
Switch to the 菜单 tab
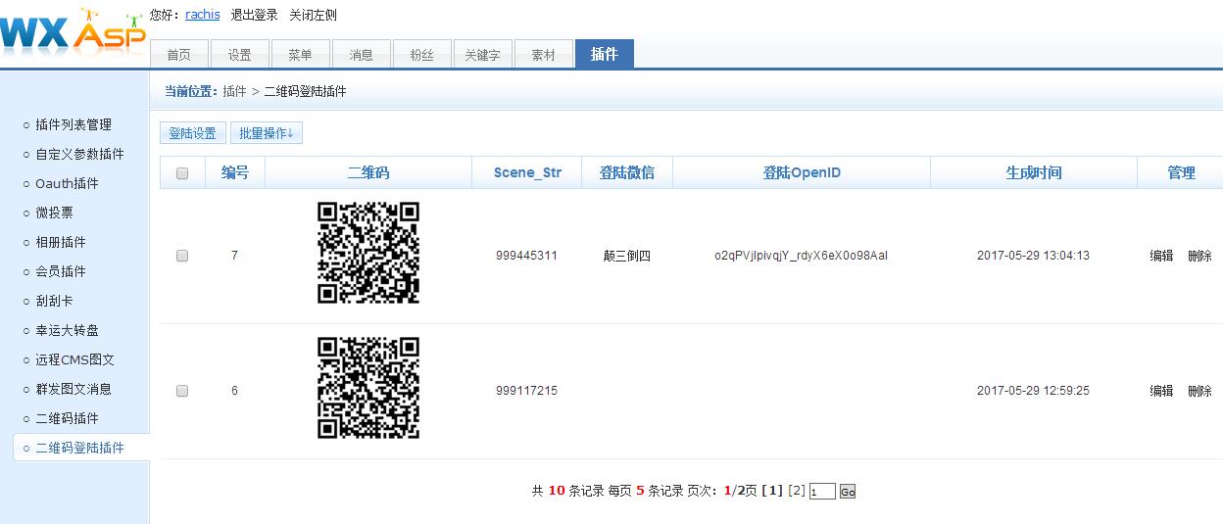pyautogui.click(x=301, y=55)
